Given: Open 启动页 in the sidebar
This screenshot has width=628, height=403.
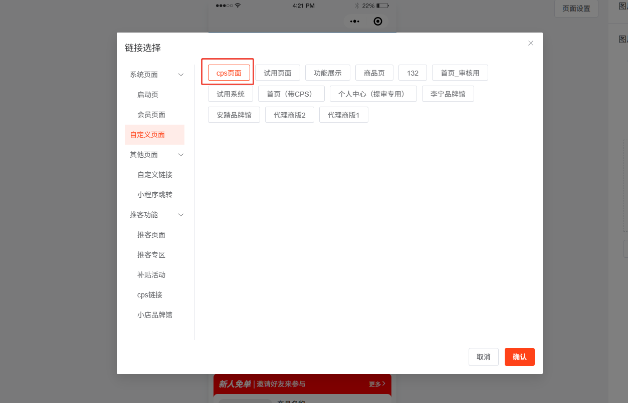Looking at the screenshot, I should coord(148,95).
